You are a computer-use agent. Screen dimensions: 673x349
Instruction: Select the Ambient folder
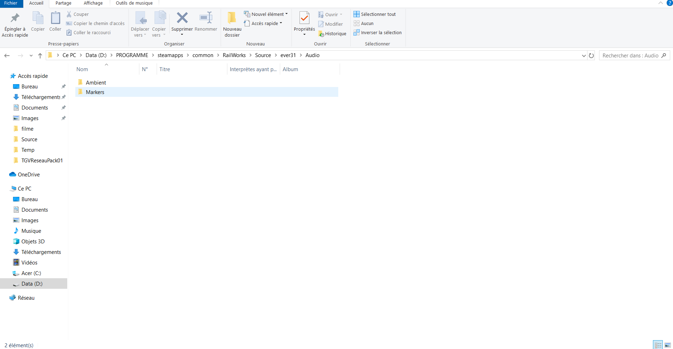(x=207, y=82)
